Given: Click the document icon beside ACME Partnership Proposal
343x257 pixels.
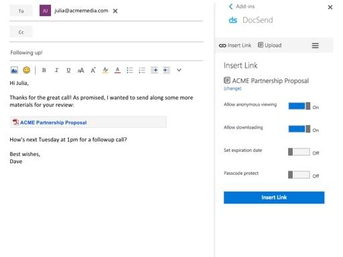Looking at the screenshot, I should pos(227,80).
